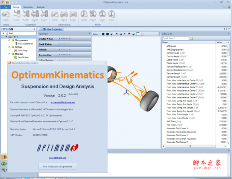
Task: Click Export in the Vehicle Setup group
Action: point(72,15)
